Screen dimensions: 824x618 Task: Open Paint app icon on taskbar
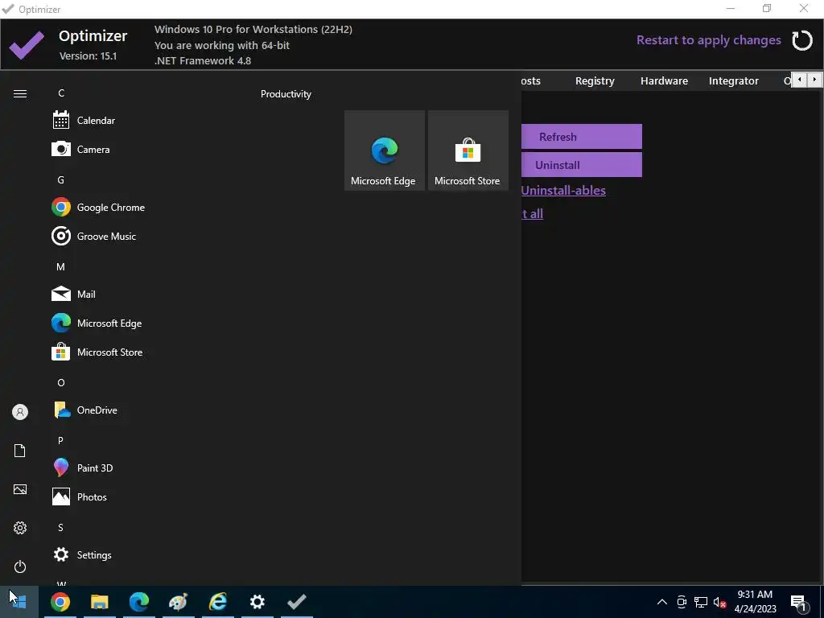click(x=178, y=602)
